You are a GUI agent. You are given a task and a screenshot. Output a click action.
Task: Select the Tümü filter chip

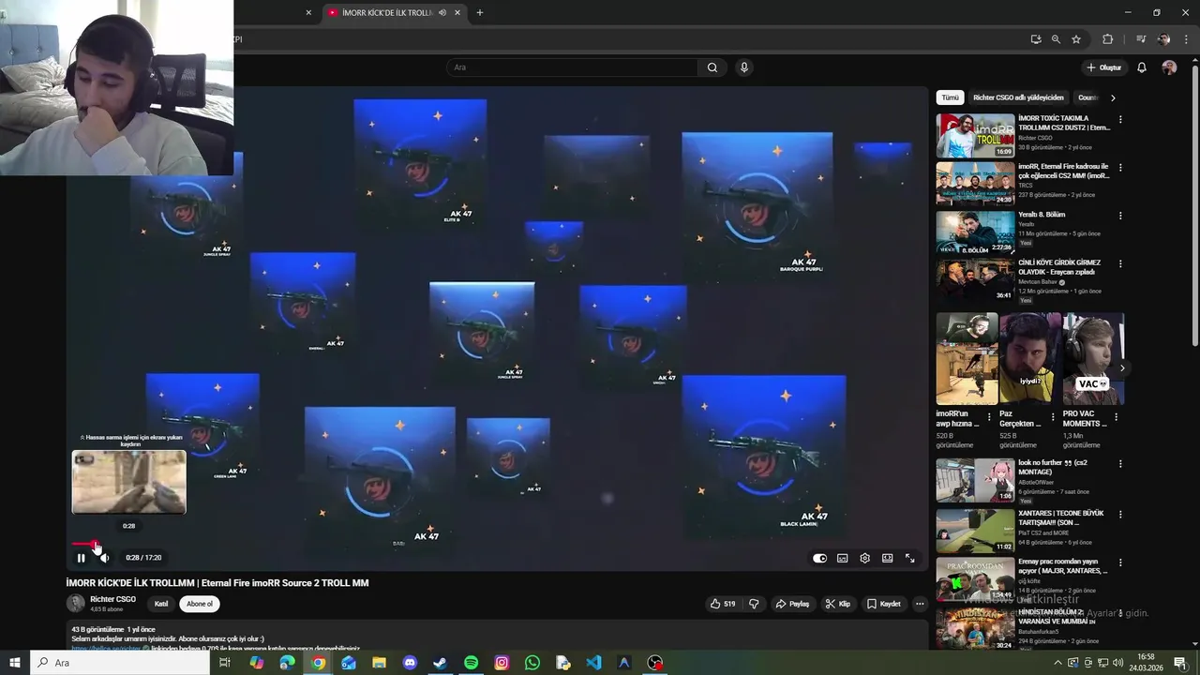(x=951, y=97)
